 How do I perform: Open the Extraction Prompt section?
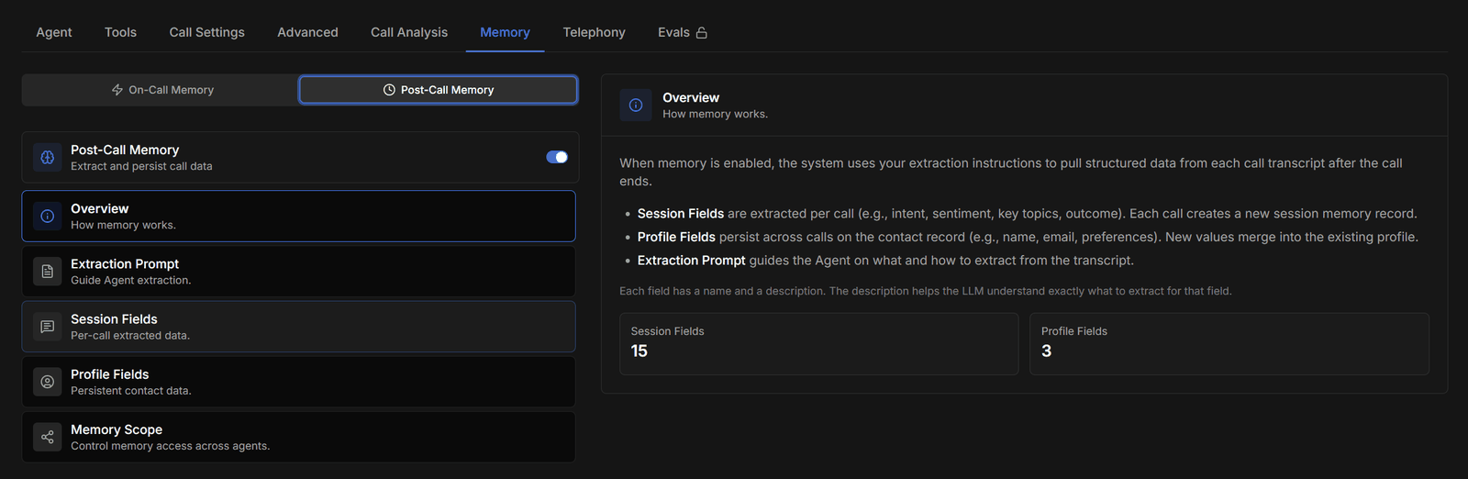point(298,272)
